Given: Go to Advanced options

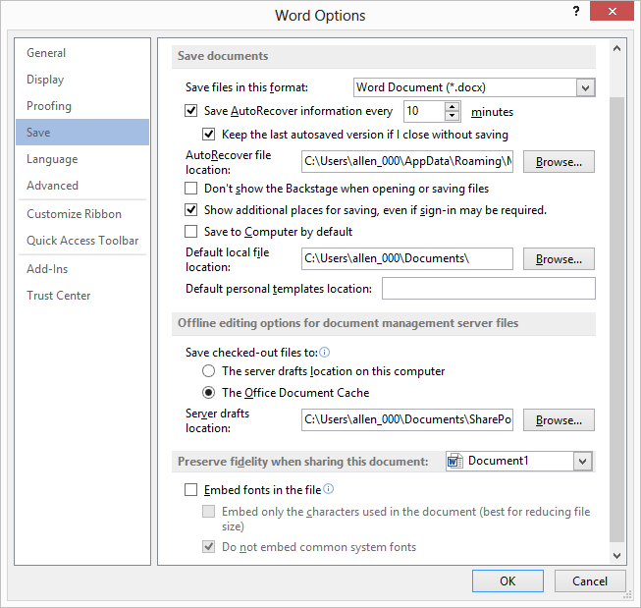Looking at the screenshot, I should 82,186.
